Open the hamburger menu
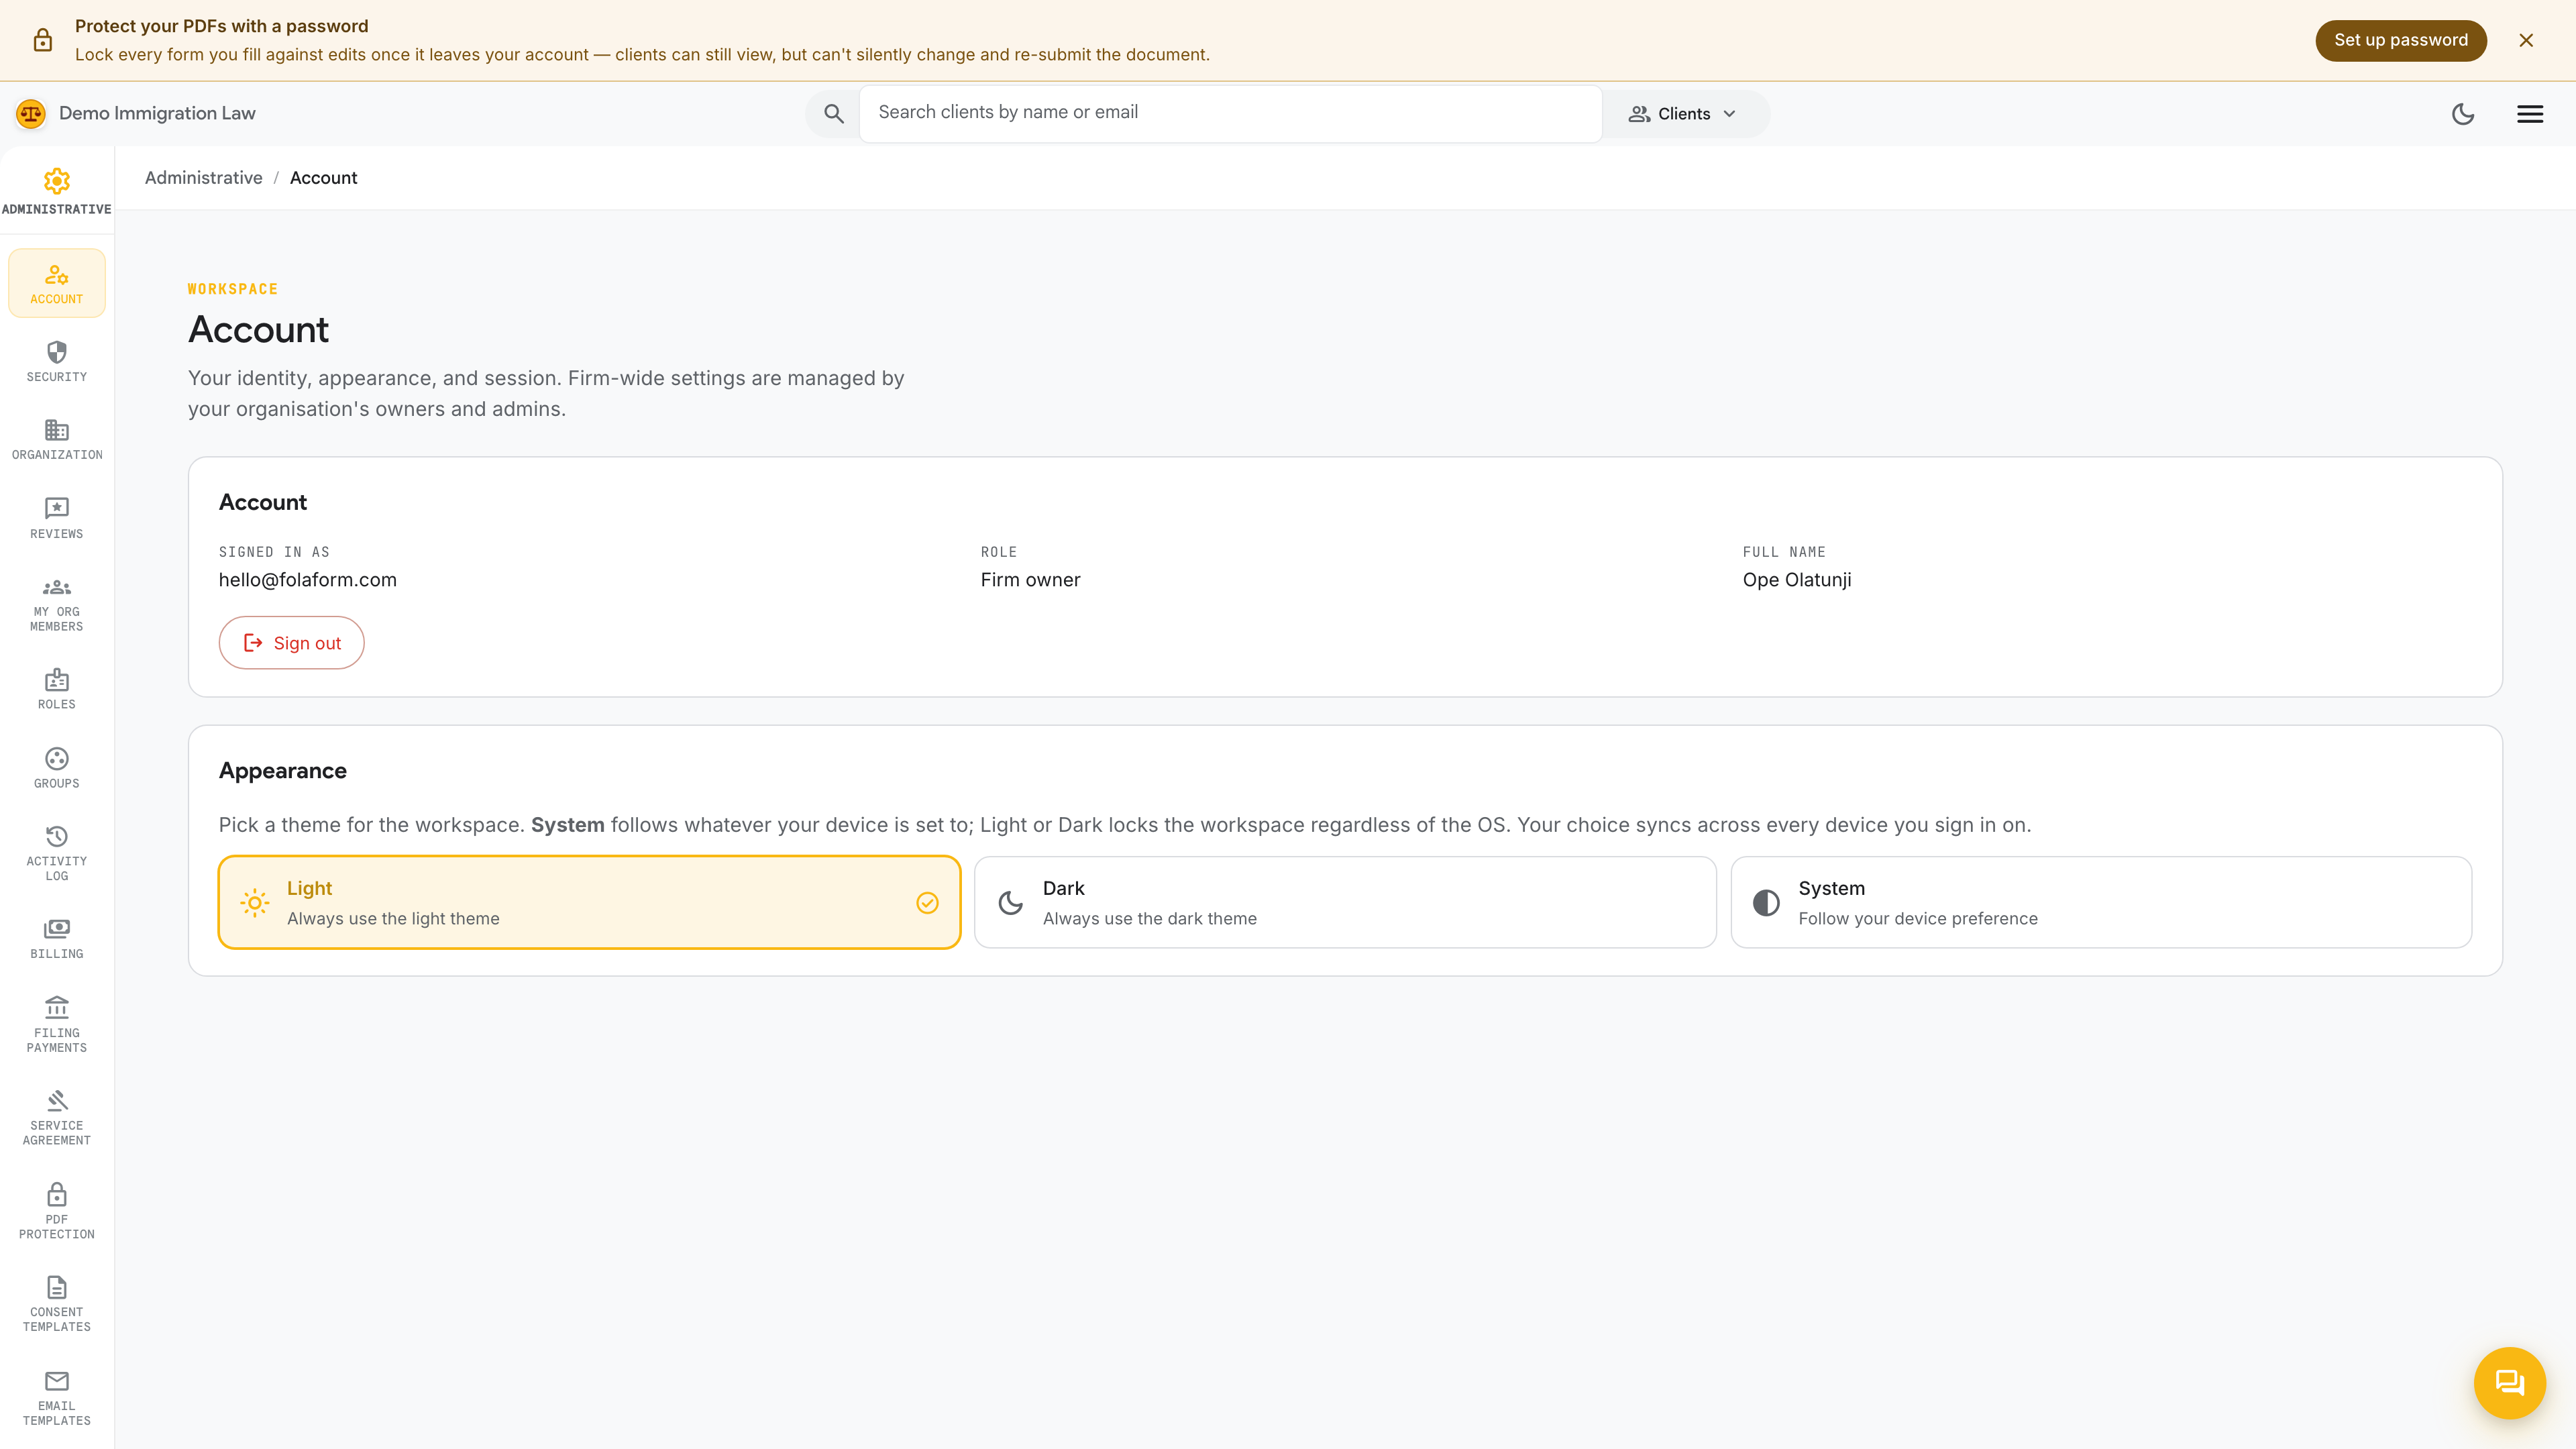The height and width of the screenshot is (1449, 2576). 2530,114
